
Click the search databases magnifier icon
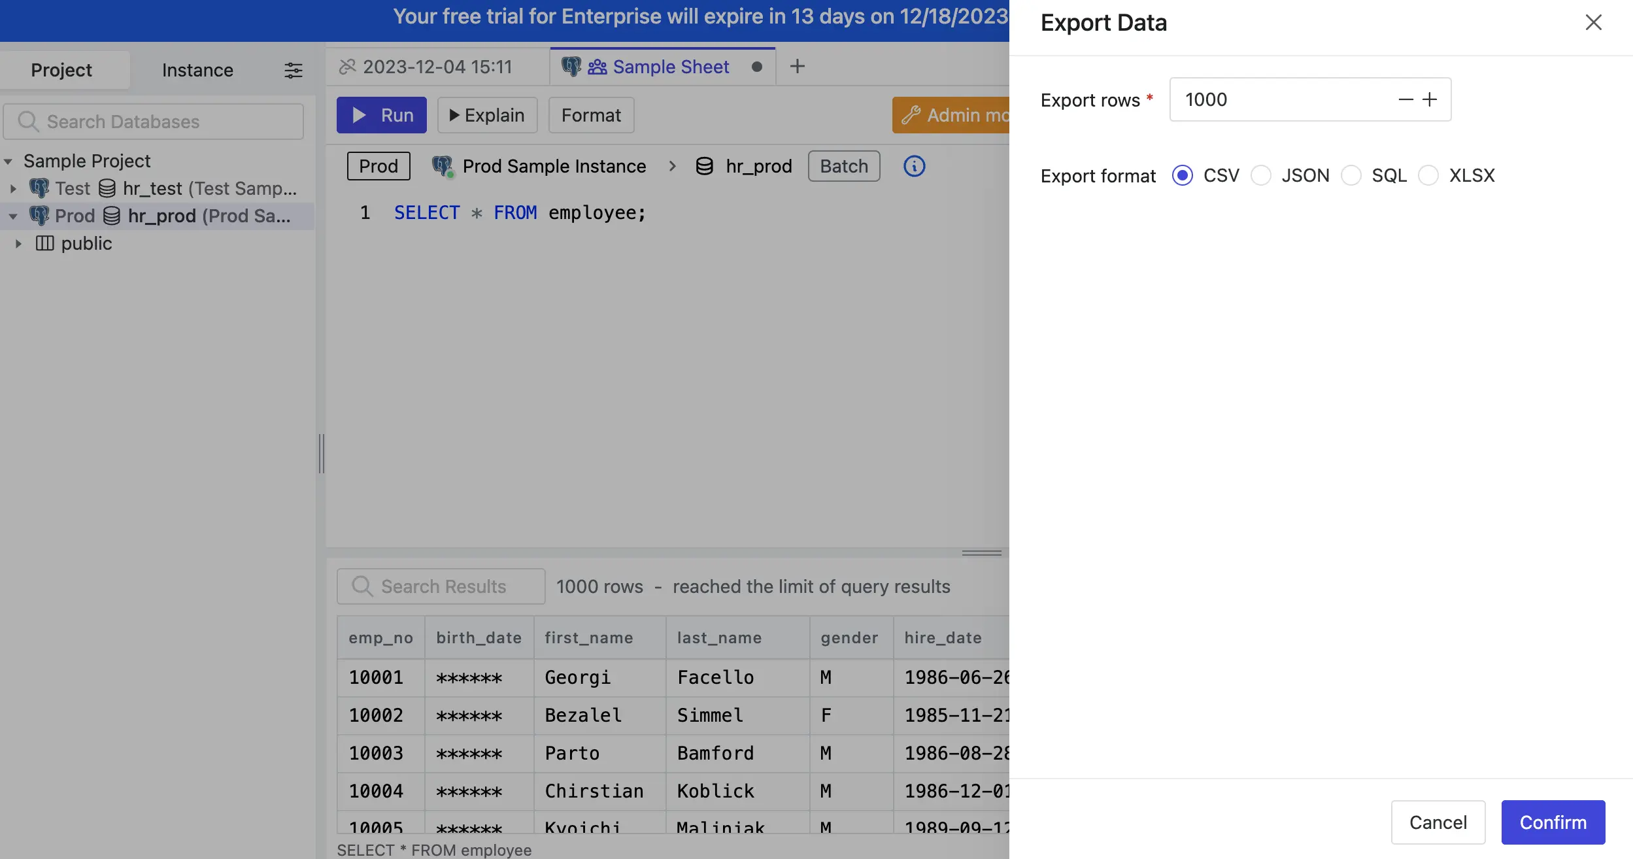[27, 122]
